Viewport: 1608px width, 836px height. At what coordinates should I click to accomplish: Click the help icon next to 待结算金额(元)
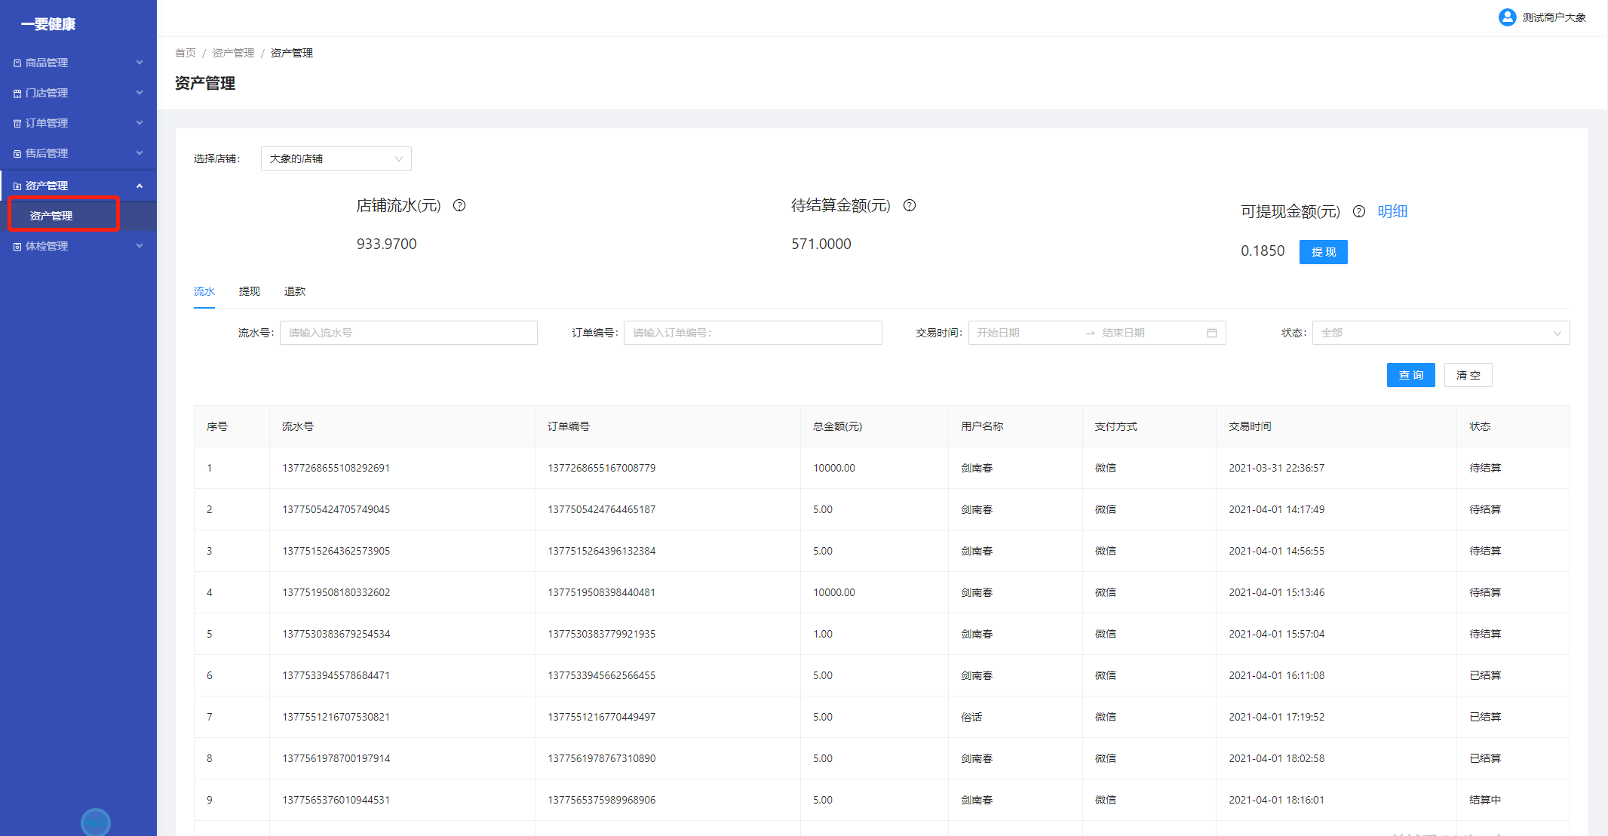pos(910,205)
